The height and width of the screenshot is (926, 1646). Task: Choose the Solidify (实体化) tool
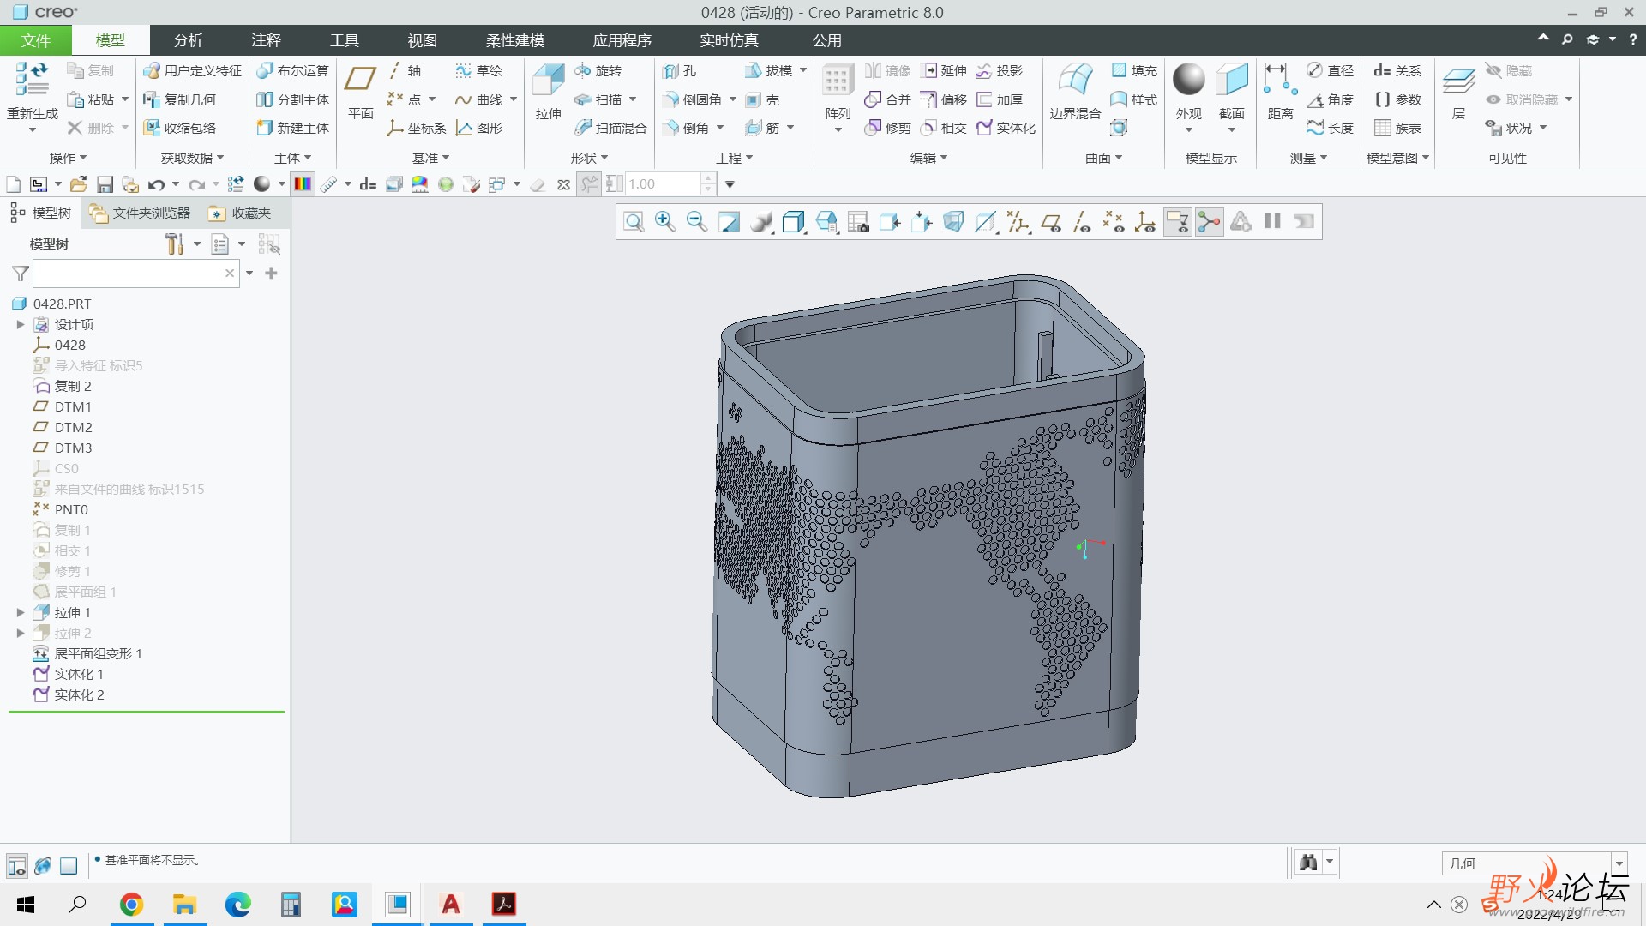point(1006,128)
